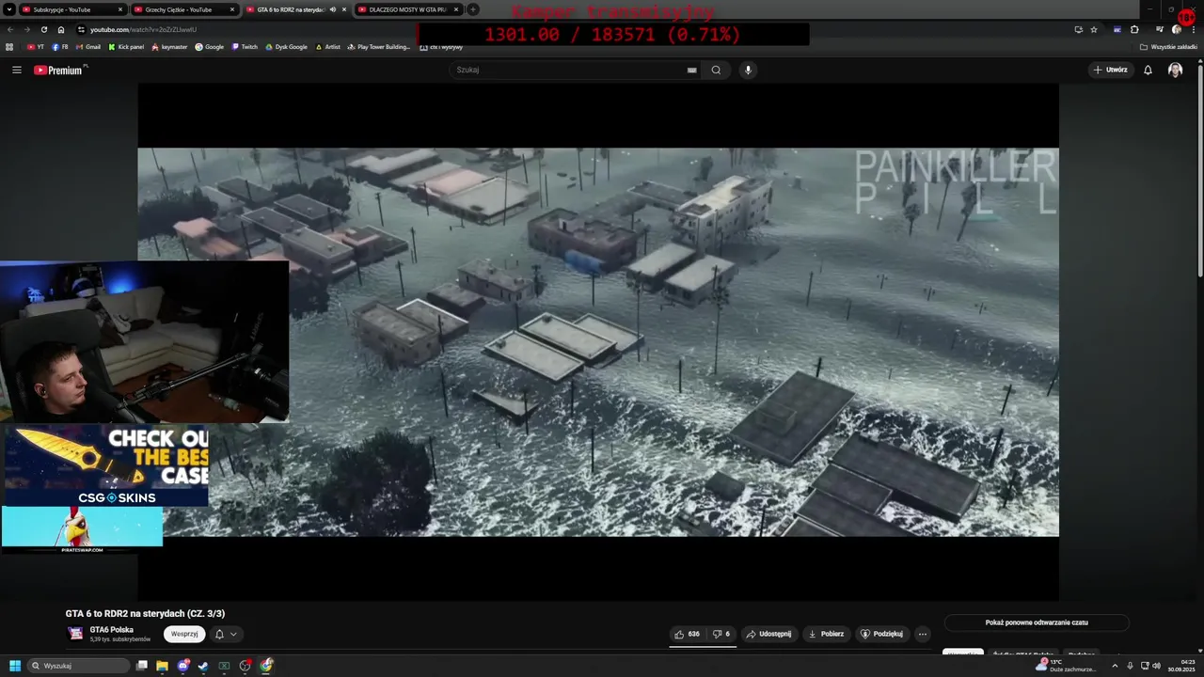
Task: Bookmark this page star icon
Action: point(1094,29)
